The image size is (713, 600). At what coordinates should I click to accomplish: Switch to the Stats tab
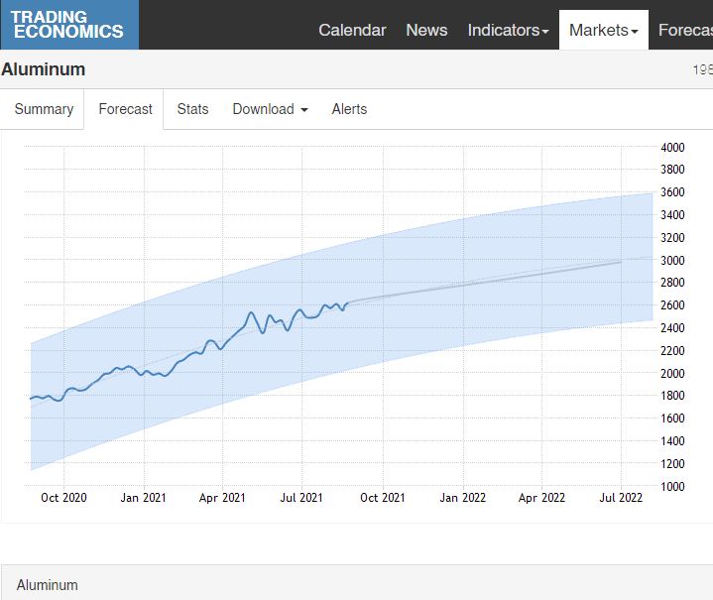(x=192, y=109)
